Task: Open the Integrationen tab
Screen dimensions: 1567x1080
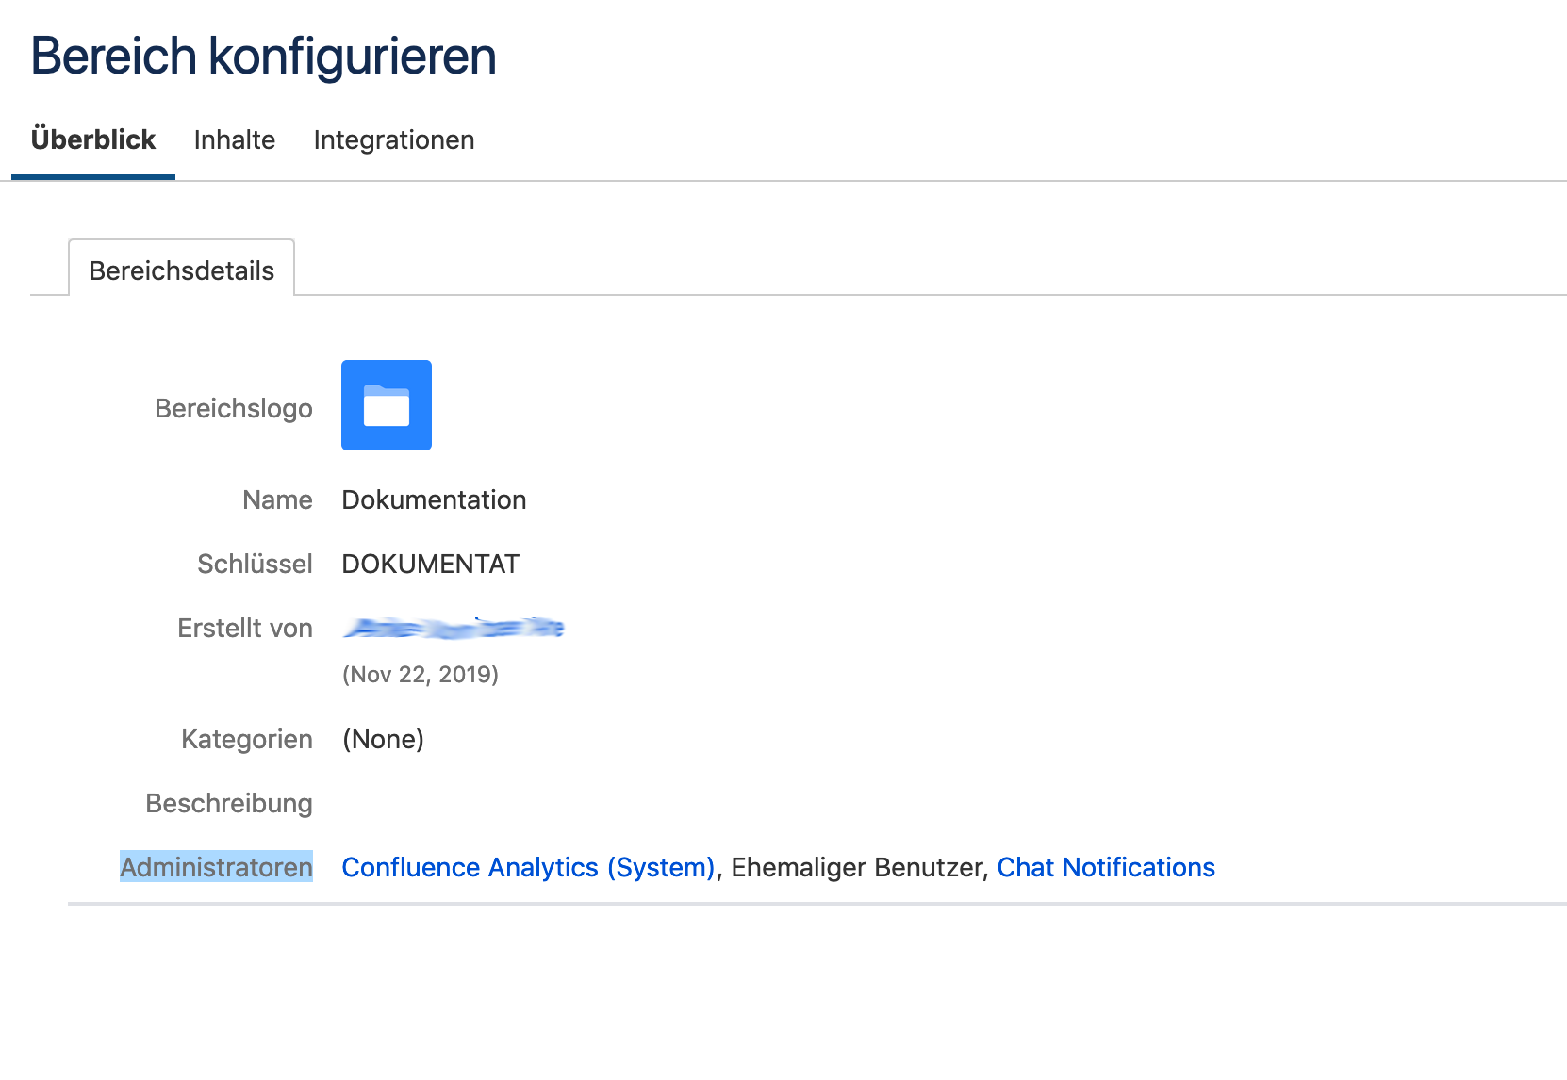Action: [x=394, y=139]
